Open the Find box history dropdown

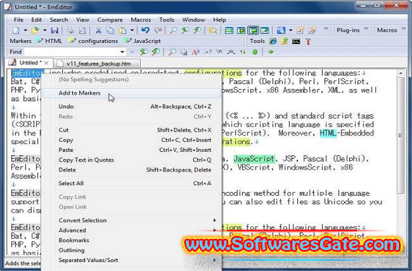click(x=122, y=52)
